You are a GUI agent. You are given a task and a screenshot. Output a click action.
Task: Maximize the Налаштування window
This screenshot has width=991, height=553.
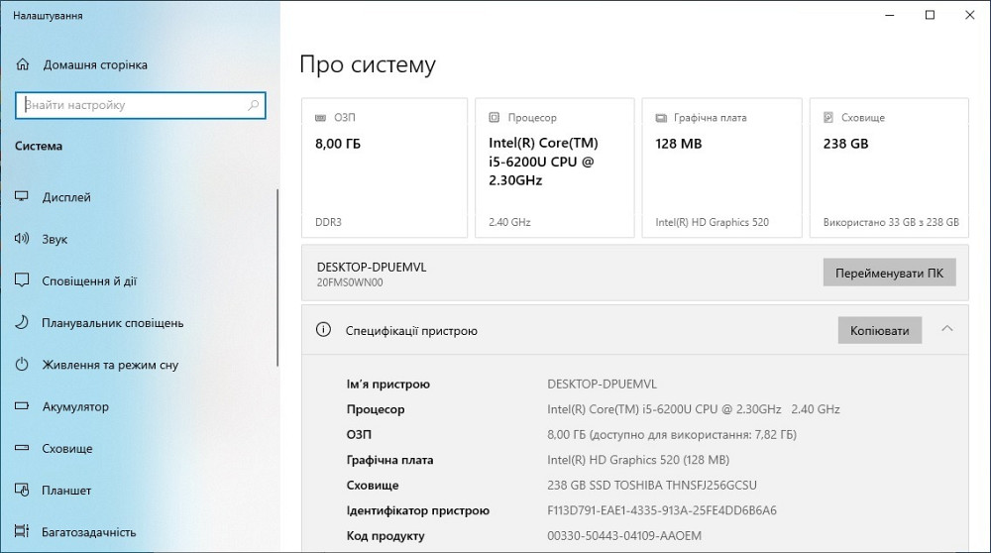click(x=930, y=15)
